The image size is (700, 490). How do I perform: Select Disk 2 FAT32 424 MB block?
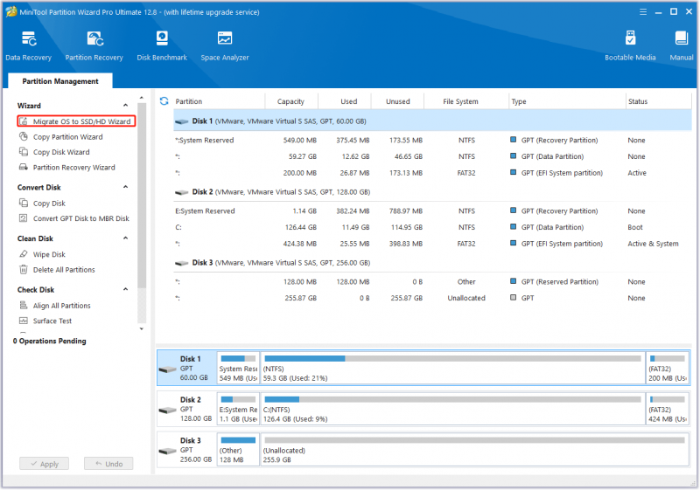point(668,409)
